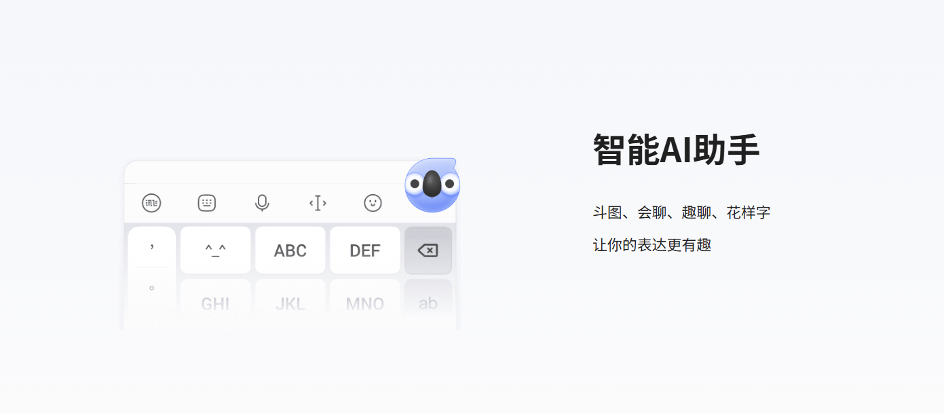This screenshot has height=414, width=944.
Task: Click the blue parrot AI assistant mascot
Action: click(x=432, y=185)
